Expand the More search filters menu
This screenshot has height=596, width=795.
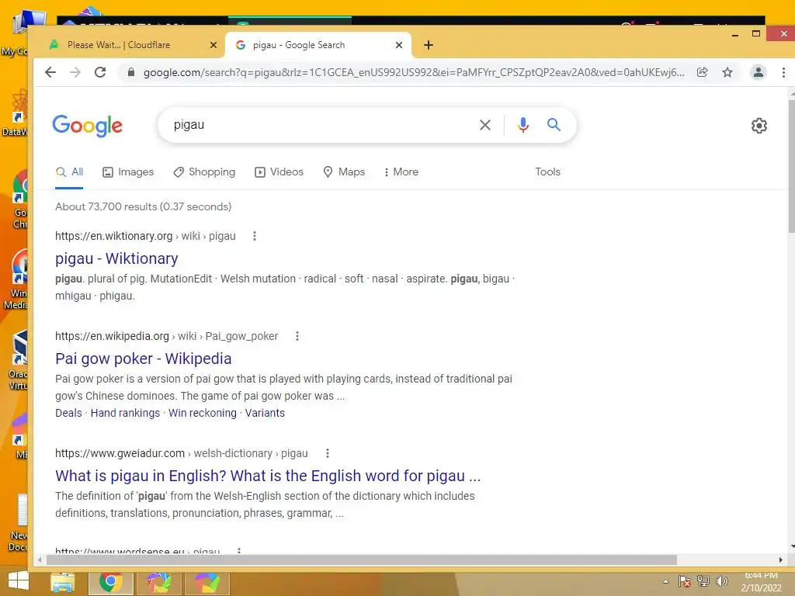coord(401,172)
